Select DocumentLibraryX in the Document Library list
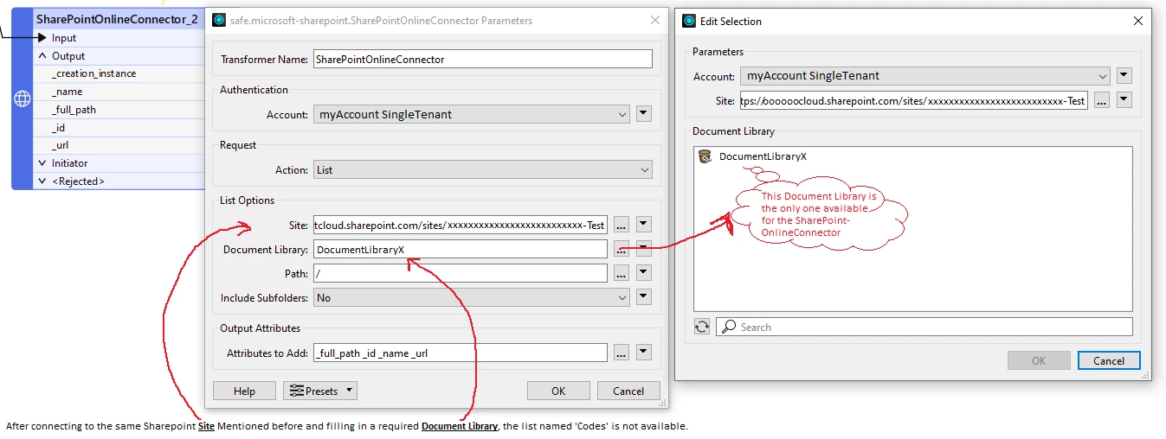 (x=763, y=156)
